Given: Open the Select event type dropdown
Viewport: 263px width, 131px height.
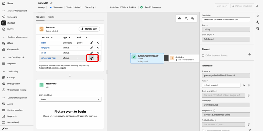Looking at the screenshot, I should (70, 99).
